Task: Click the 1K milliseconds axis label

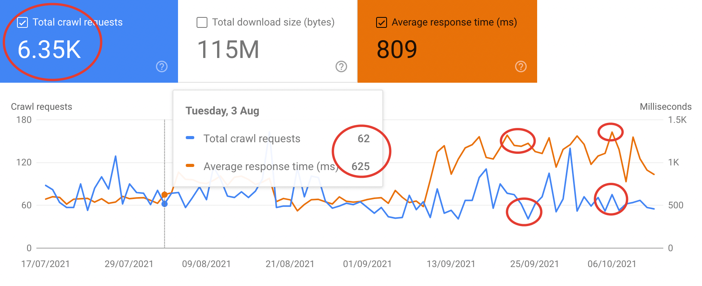Action: tap(674, 162)
